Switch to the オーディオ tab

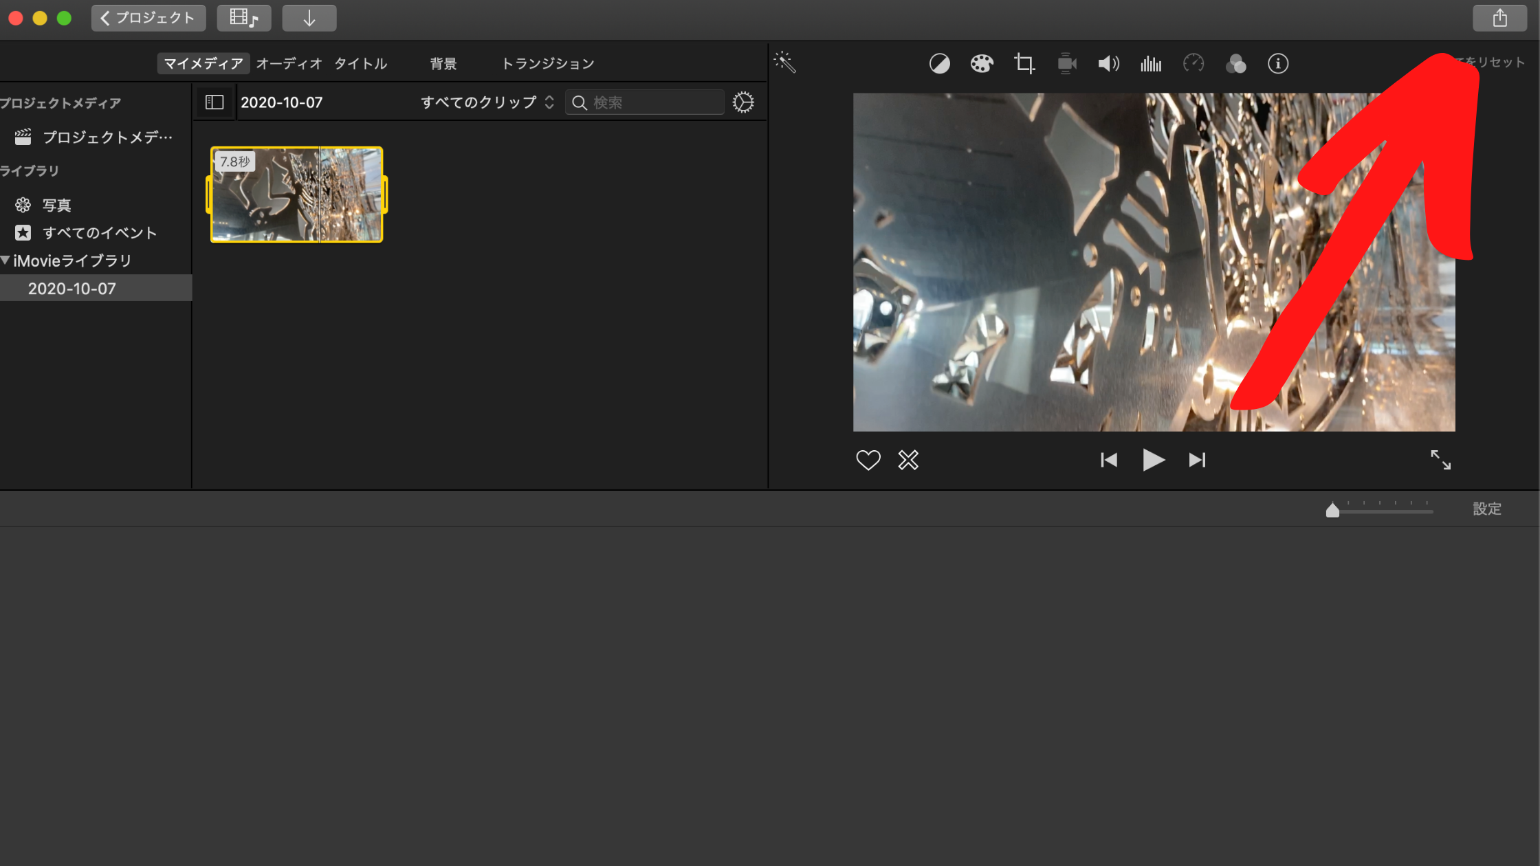coord(289,63)
